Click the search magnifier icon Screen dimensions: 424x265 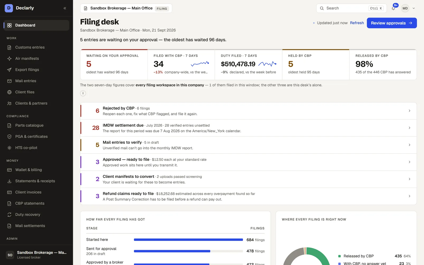[x=322, y=8]
